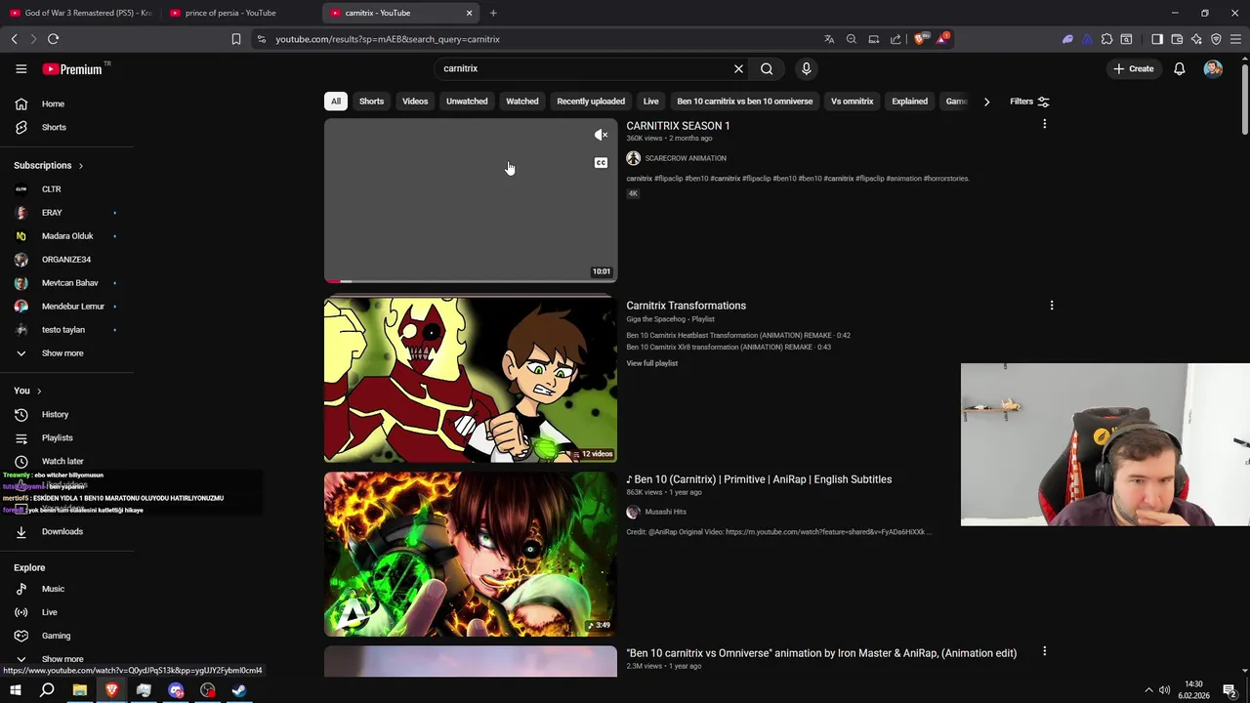
Task: Open more options for Carnitrix Transformations playlist
Action: coord(1051,305)
